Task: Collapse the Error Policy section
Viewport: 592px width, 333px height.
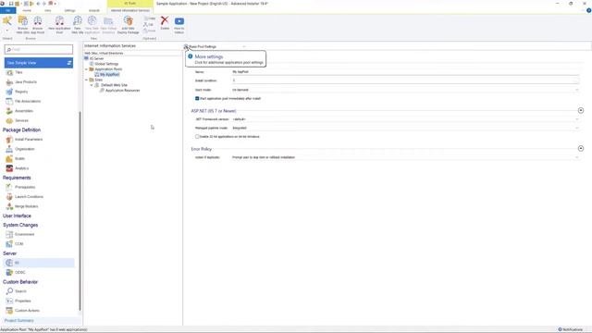Action: click(x=581, y=148)
